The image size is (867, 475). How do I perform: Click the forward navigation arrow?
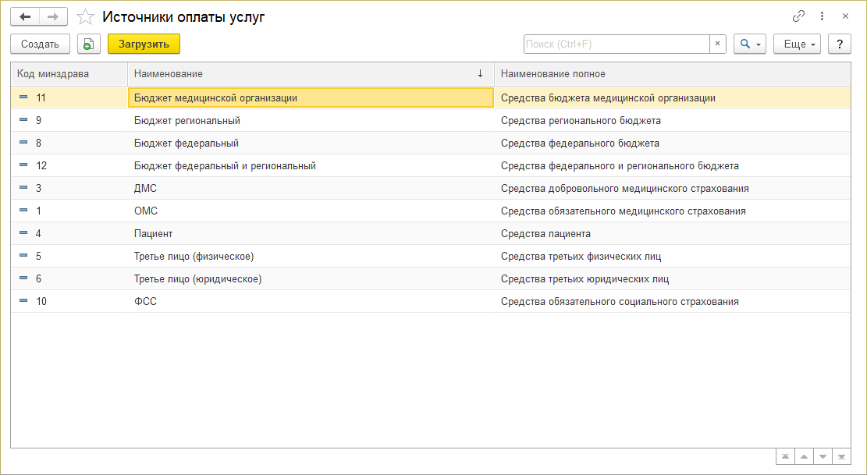(x=52, y=16)
